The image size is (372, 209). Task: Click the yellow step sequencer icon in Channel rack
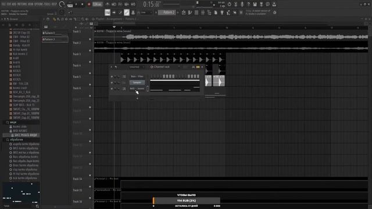coord(198,67)
